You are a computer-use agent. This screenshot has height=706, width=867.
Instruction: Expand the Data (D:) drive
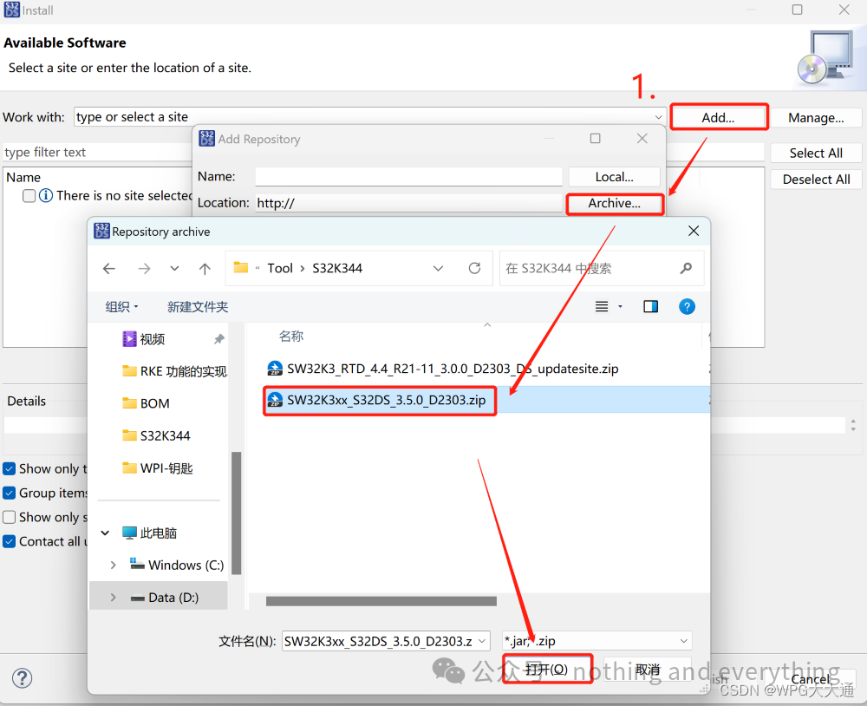tap(113, 598)
